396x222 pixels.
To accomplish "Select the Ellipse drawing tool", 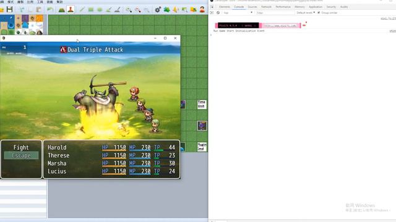I will pyautogui.click(x=100, y=10).
